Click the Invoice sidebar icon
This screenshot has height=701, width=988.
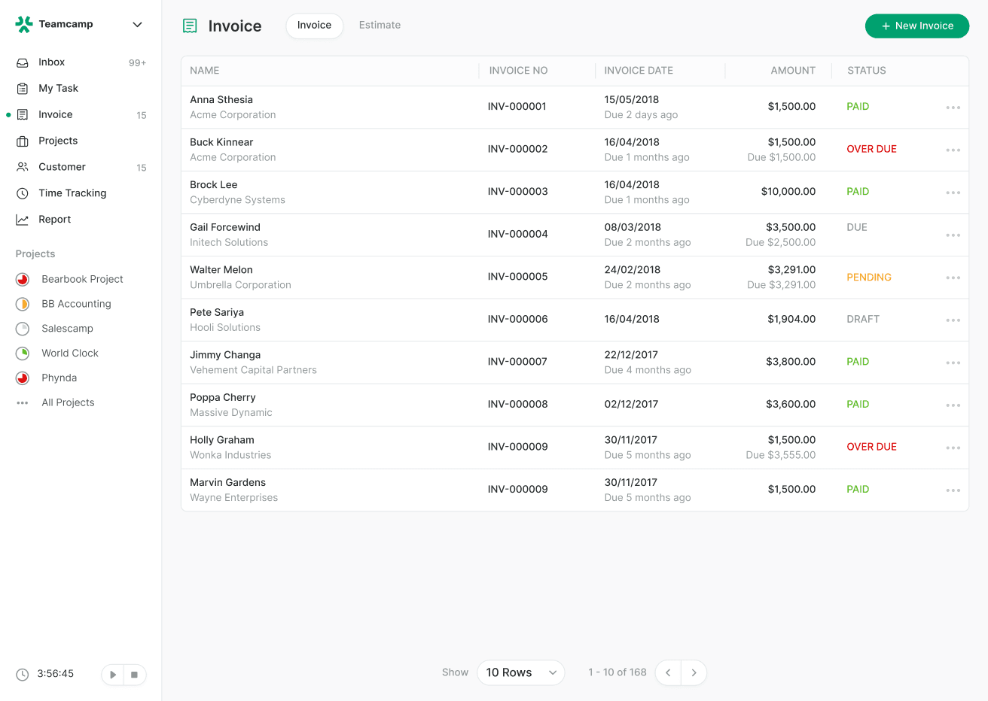coord(24,114)
